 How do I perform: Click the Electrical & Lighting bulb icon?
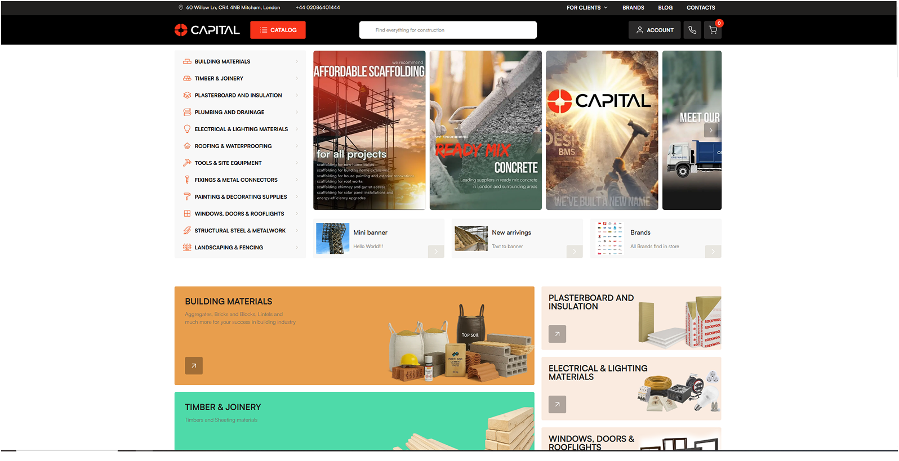coord(187,129)
